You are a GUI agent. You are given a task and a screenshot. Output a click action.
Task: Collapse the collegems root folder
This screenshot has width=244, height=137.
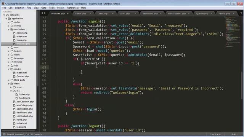[x=4, y=15]
